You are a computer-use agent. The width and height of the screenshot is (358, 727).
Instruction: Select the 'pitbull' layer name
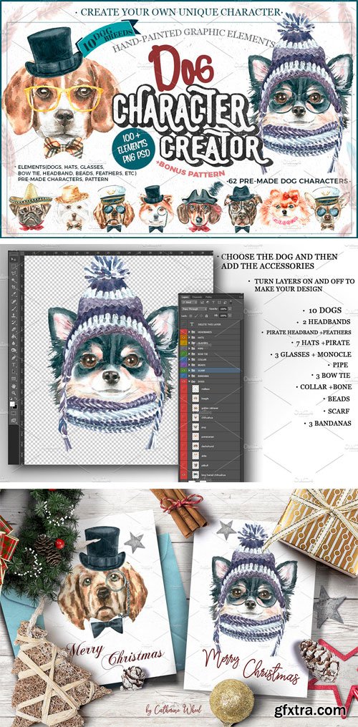pos(205,466)
